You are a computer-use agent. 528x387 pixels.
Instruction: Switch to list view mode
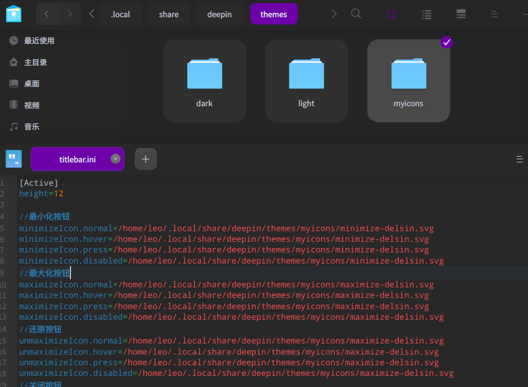[x=427, y=15]
